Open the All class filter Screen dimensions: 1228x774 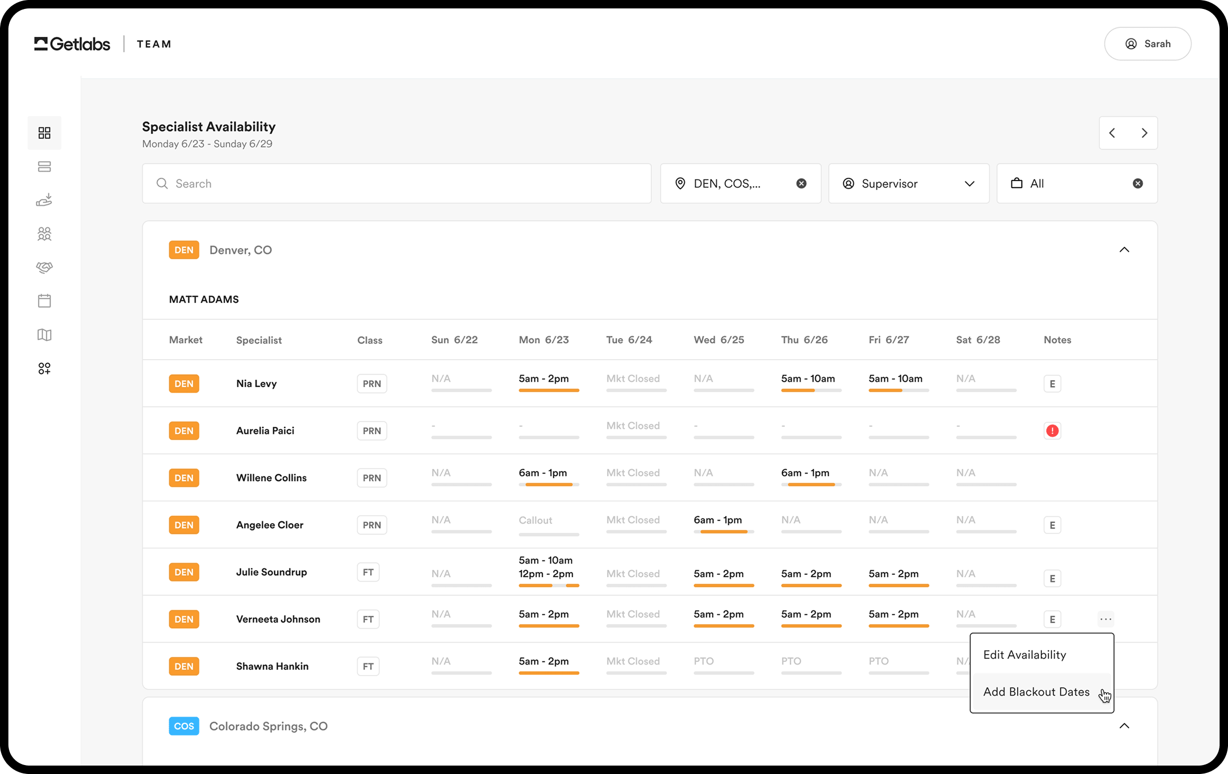tap(1077, 184)
